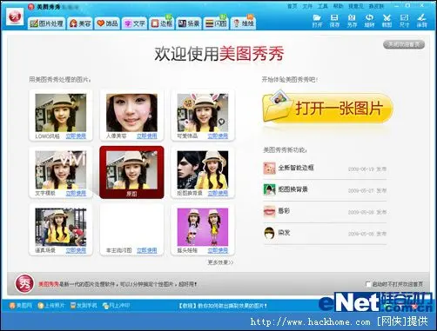Click 立即使用 under 抠图换背景 thumbnail

click(x=218, y=193)
